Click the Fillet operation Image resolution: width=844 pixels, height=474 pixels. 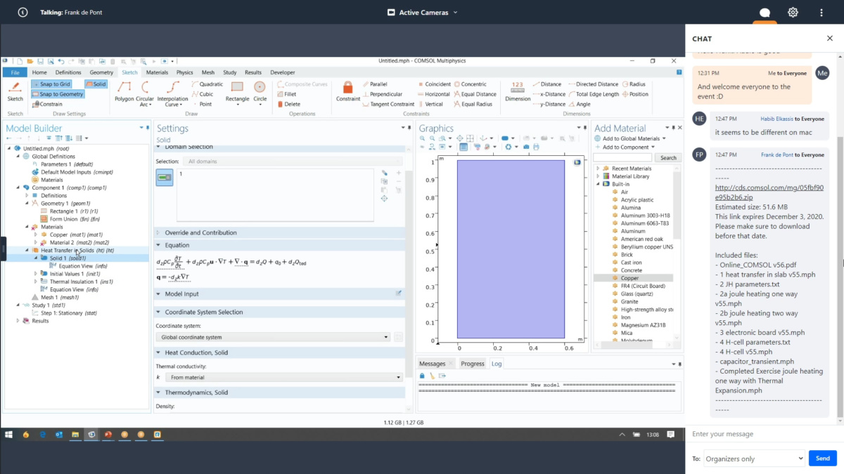click(x=286, y=94)
